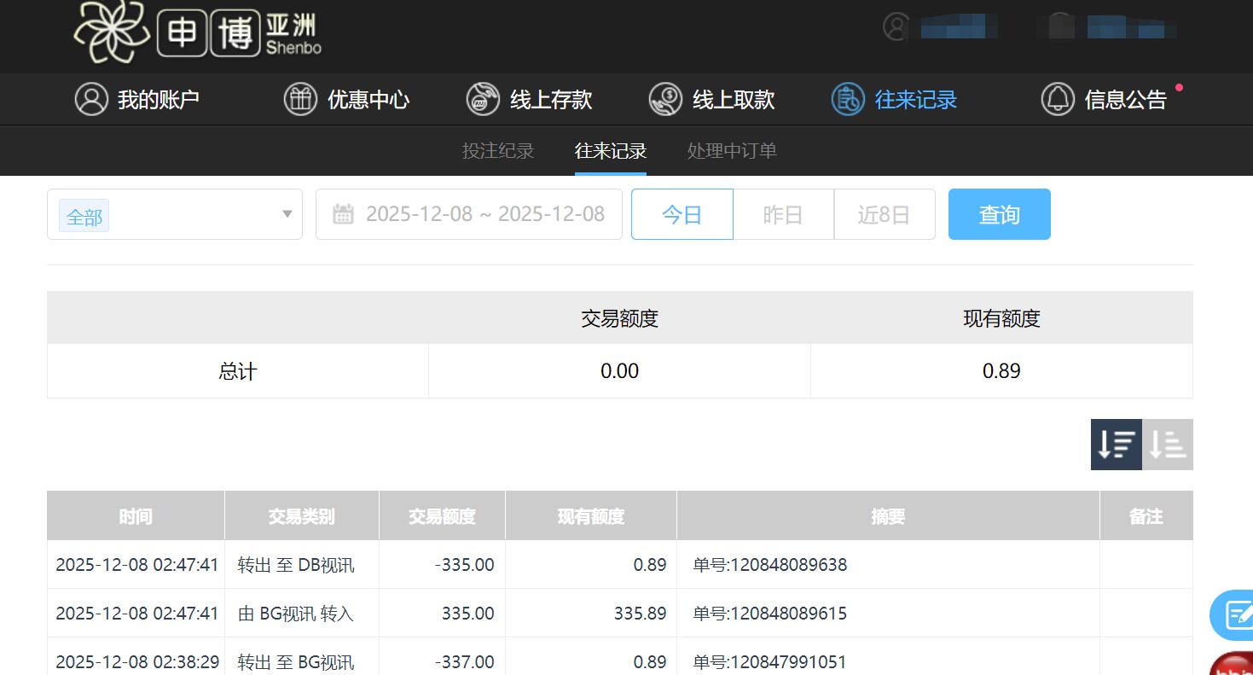Open the 优惠中心 gift icon
The height and width of the screenshot is (675, 1253).
[299, 99]
